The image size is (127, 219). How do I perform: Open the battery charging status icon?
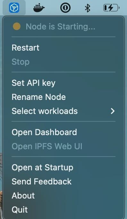[111, 8]
